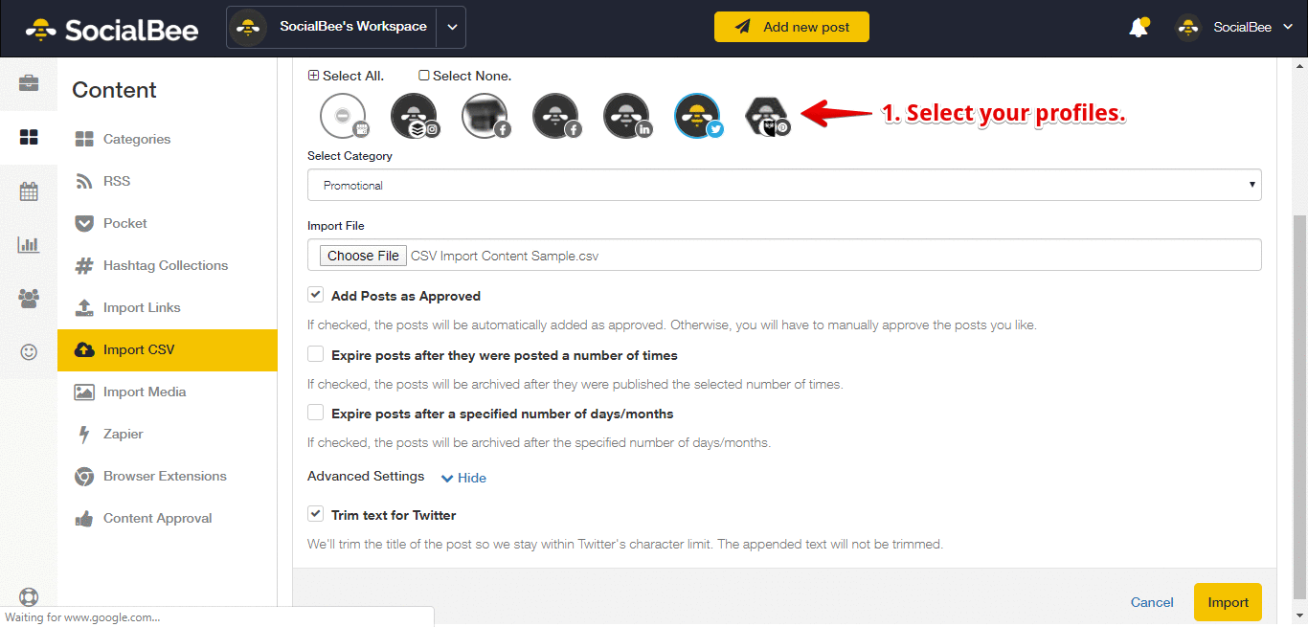
Task: Click the Select All plus box
Action: [313, 76]
